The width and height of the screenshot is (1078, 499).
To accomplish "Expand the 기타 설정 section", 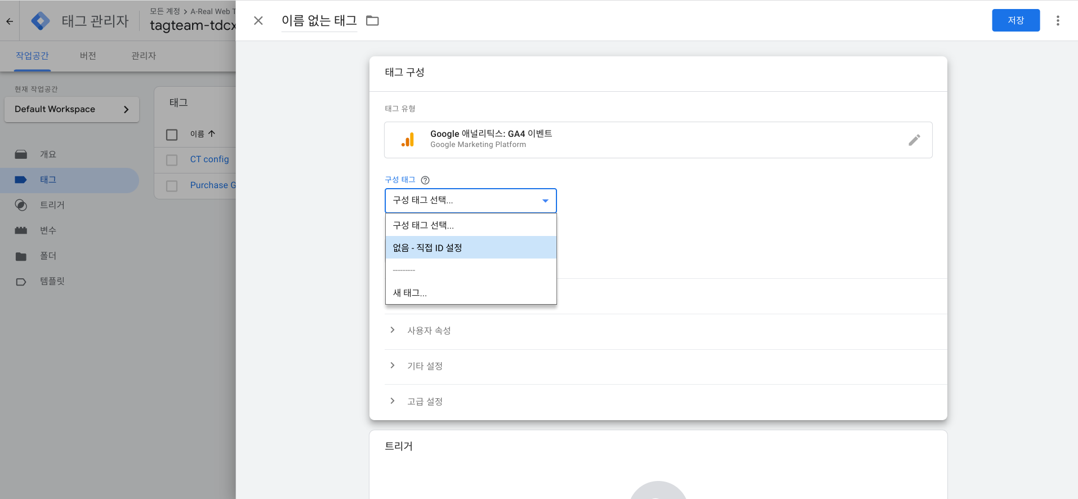I will point(393,366).
